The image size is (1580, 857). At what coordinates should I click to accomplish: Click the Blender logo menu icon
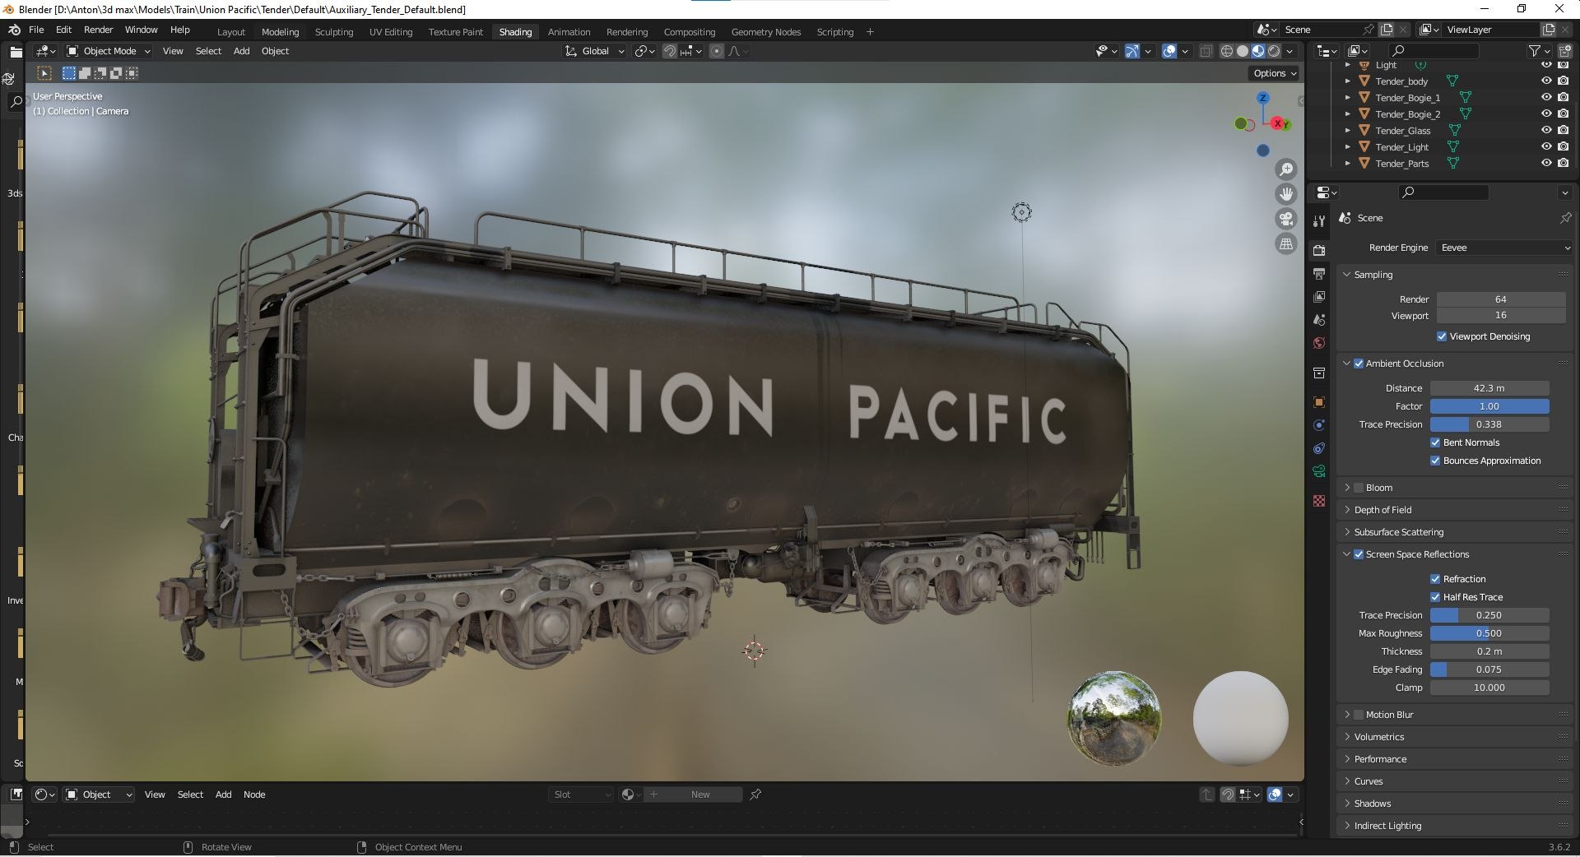click(14, 30)
